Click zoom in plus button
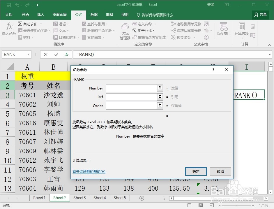The image size is (274, 209). pos(253,205)
